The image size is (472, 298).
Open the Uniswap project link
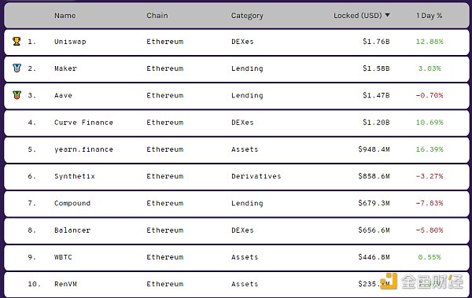click(x=70, y=42)
